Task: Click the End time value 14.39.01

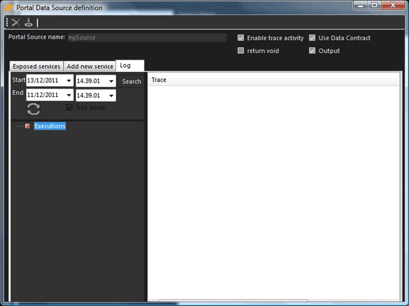Action: [x=88, y=96]
